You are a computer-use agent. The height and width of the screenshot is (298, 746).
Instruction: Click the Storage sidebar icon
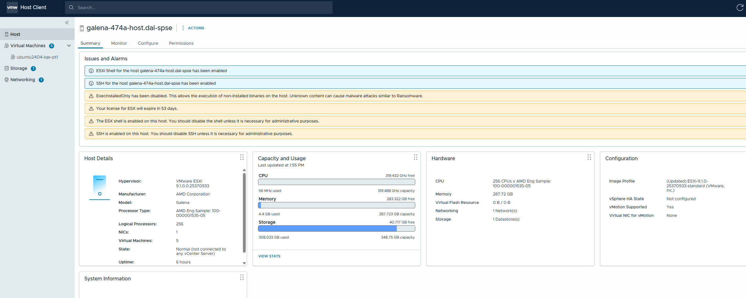[7, 68]
